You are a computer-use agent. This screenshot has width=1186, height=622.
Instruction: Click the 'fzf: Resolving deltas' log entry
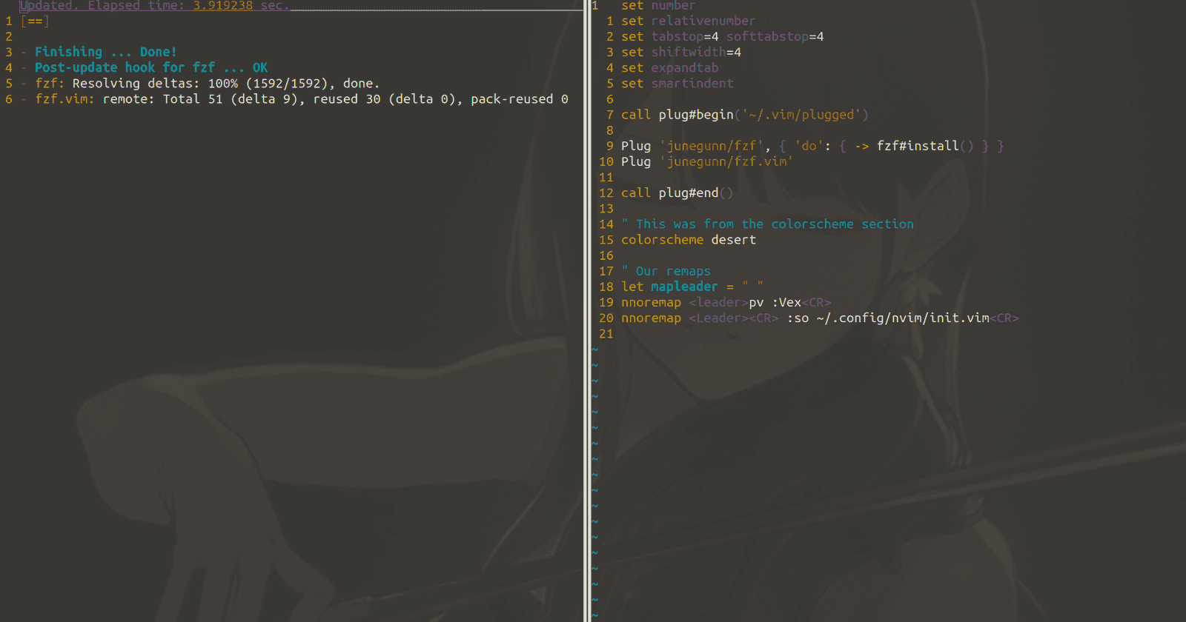(207, 84)
